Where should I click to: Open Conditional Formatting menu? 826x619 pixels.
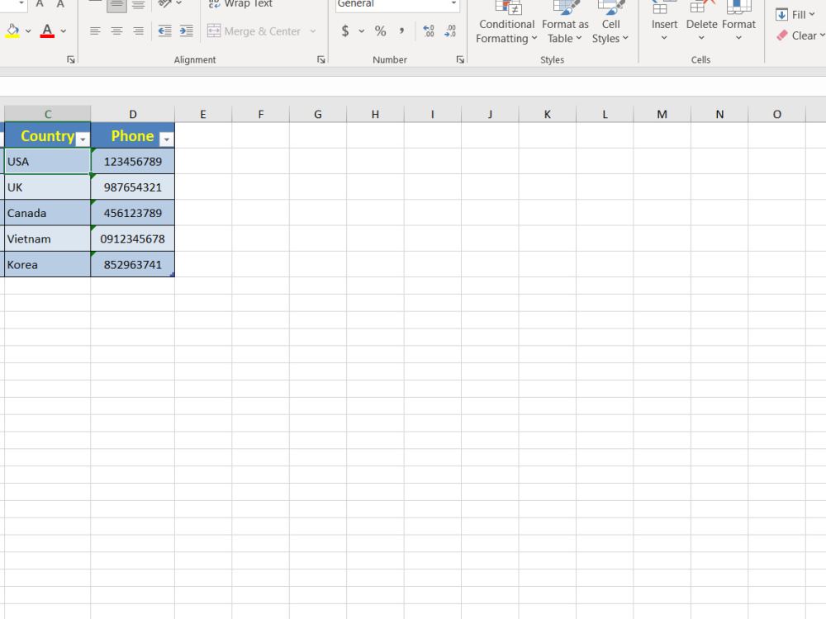click(506, 24)
